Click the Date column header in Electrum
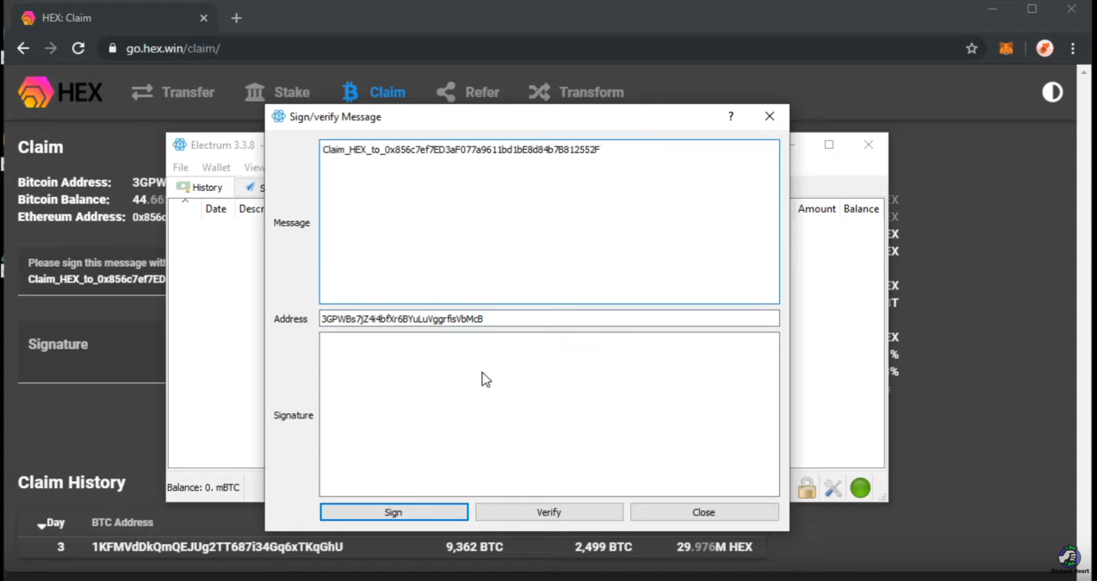Viewport: 1097px width, 581px height. (x=216, y=208)
